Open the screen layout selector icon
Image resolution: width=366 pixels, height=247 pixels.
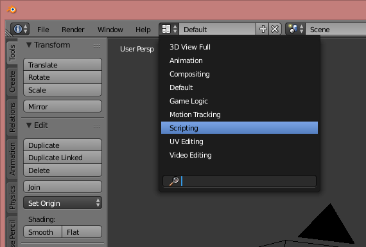click(x=170, y=29)
